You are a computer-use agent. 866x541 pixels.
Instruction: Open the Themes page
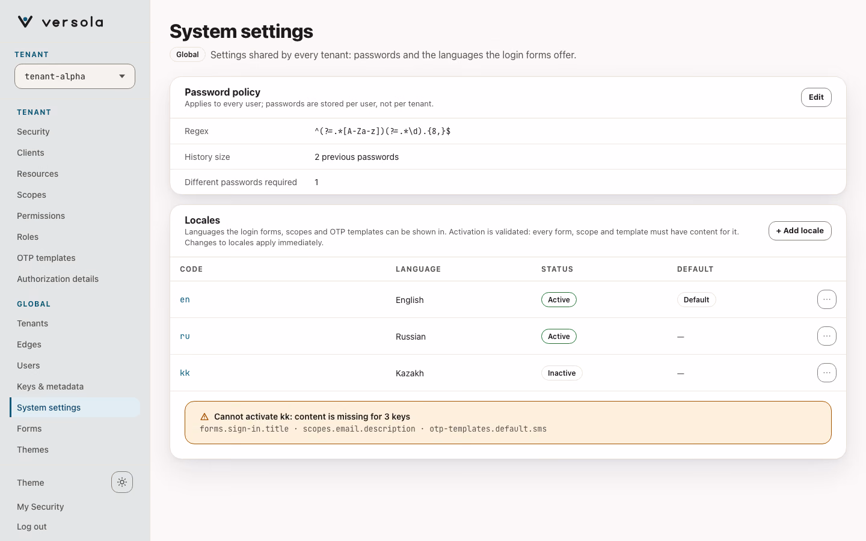[32, 450]
